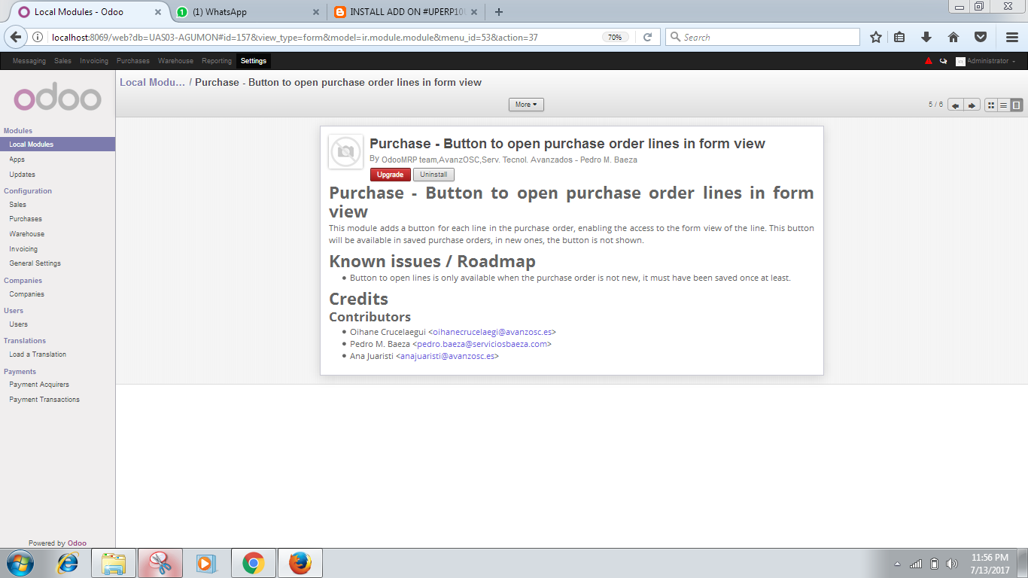This screenshot has width=1028, height=578.
Task: Open Windows Start menu orb
Action: [x=20, y=563]
